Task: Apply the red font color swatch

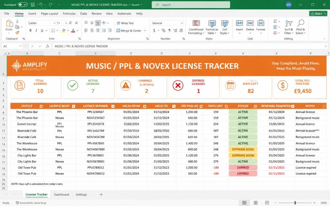Action: (73, 31)
